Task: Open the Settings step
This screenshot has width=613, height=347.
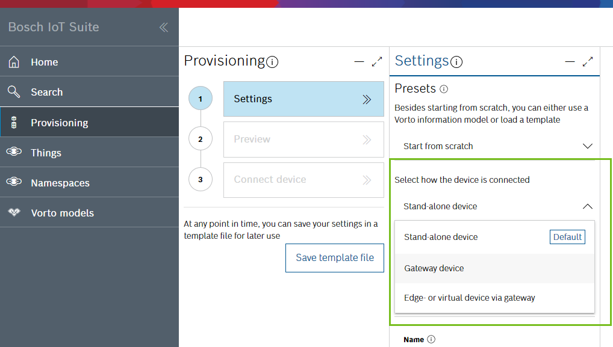Action: [x=303, y=99]
